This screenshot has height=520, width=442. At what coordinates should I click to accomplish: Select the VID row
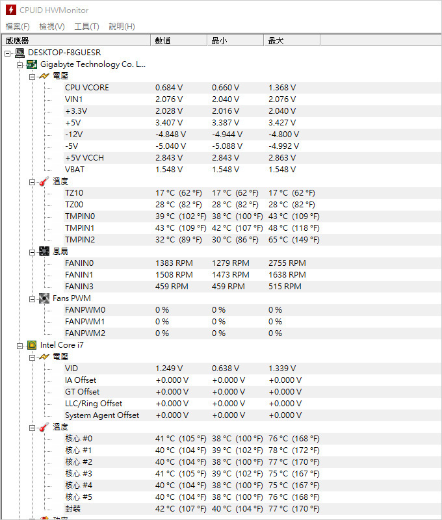pyautogui.click(x=252, y=369)
